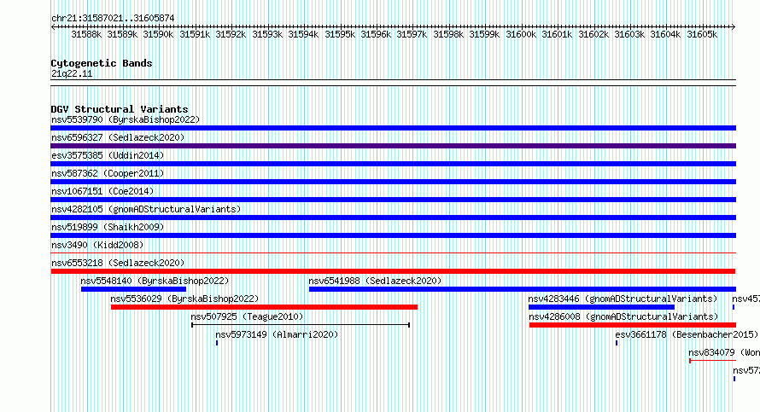Viewport: 760px width, 412px height.
Task: Click the 31598k ruler tick label
Action: click(x=447, y=34)
